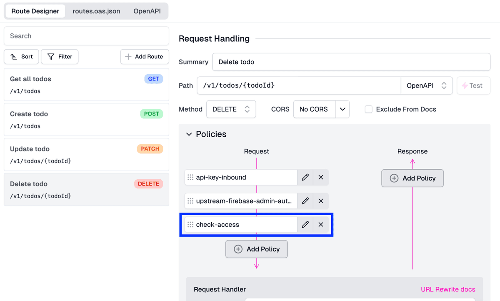Click the Search routes field
The image size is (500, 301).
point(86,36)
